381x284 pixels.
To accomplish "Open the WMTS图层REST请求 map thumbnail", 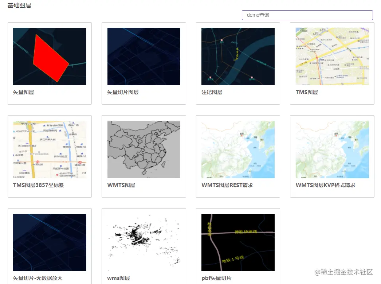I will [x=238, y=149].
